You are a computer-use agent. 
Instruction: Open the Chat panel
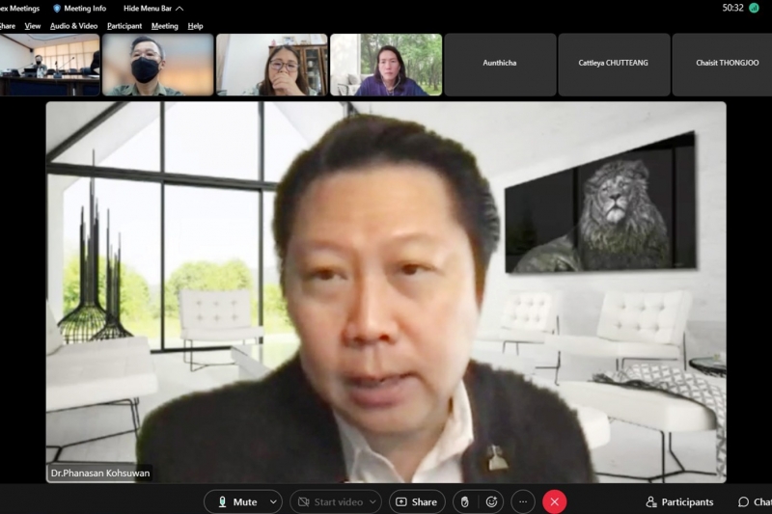pyautogui.click(x=754, y=501)
